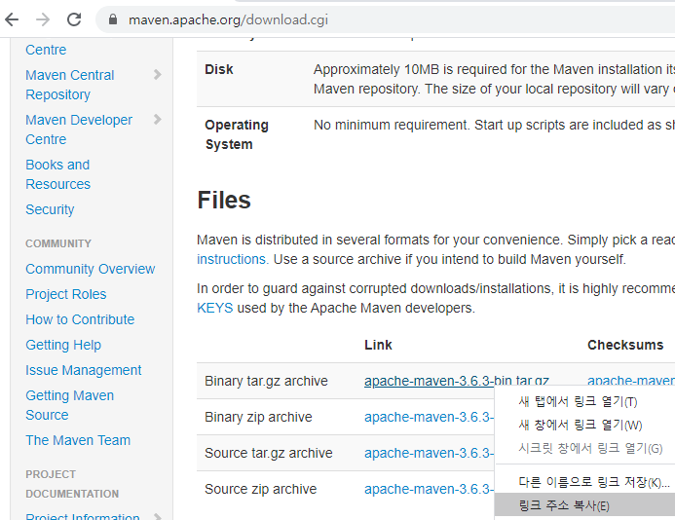Click the Files section heading

(224, 201)
